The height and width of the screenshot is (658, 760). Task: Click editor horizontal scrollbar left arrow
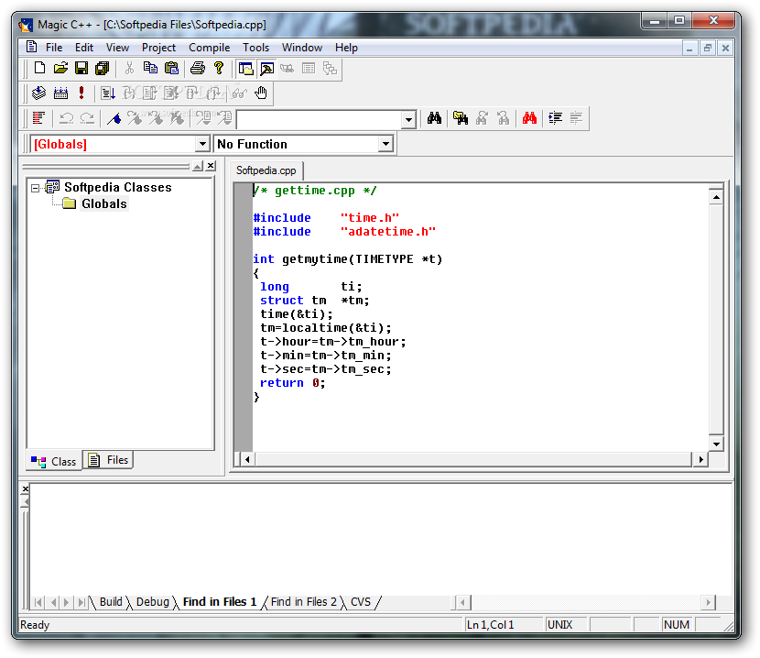coord(247,459)
